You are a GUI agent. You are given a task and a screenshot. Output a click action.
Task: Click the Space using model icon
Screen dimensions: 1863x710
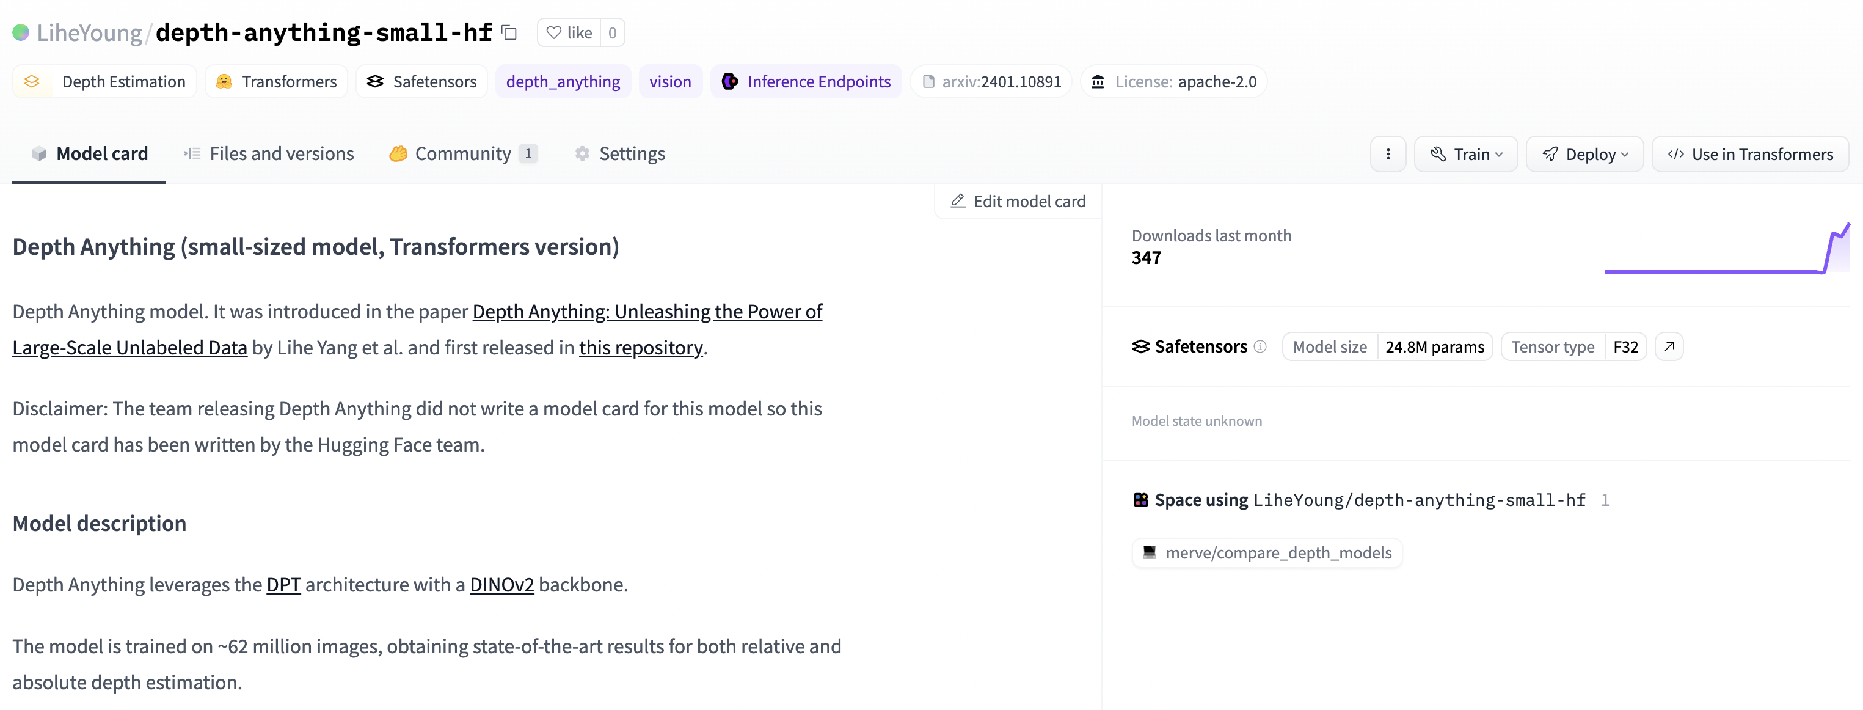(x=1139, y=499)
